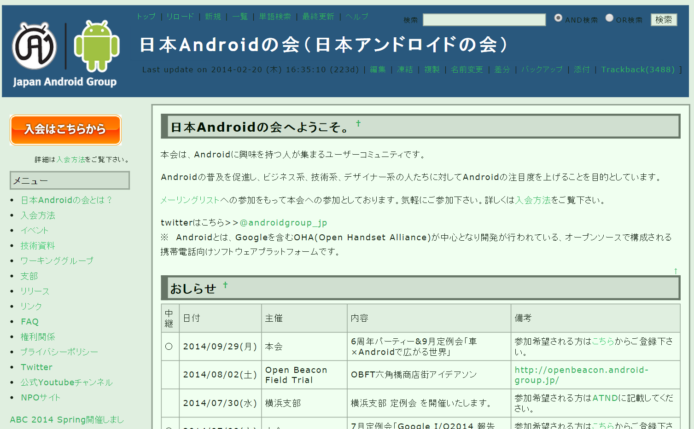Screen dimensions: 694x429
Task: Click the リロード navigation link
Action: (180, 17)
